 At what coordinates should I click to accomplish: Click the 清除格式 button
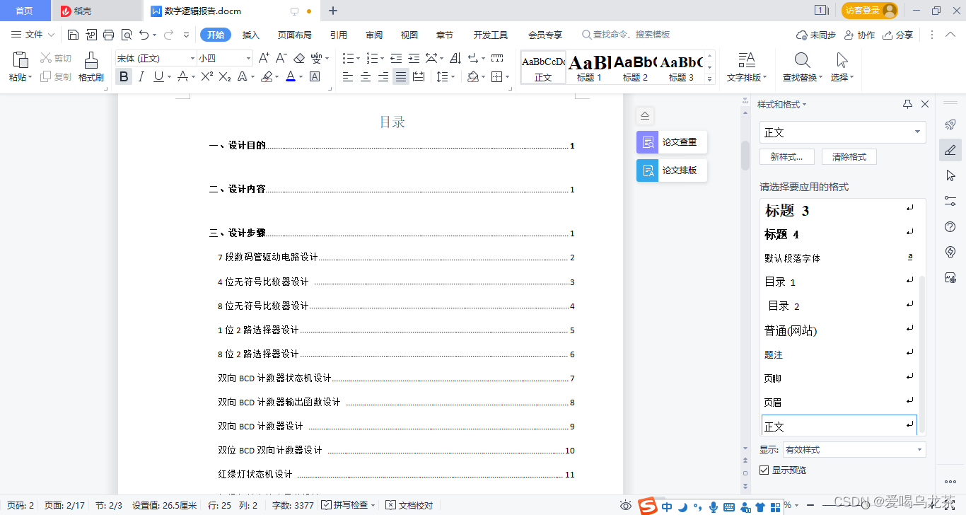849,157
